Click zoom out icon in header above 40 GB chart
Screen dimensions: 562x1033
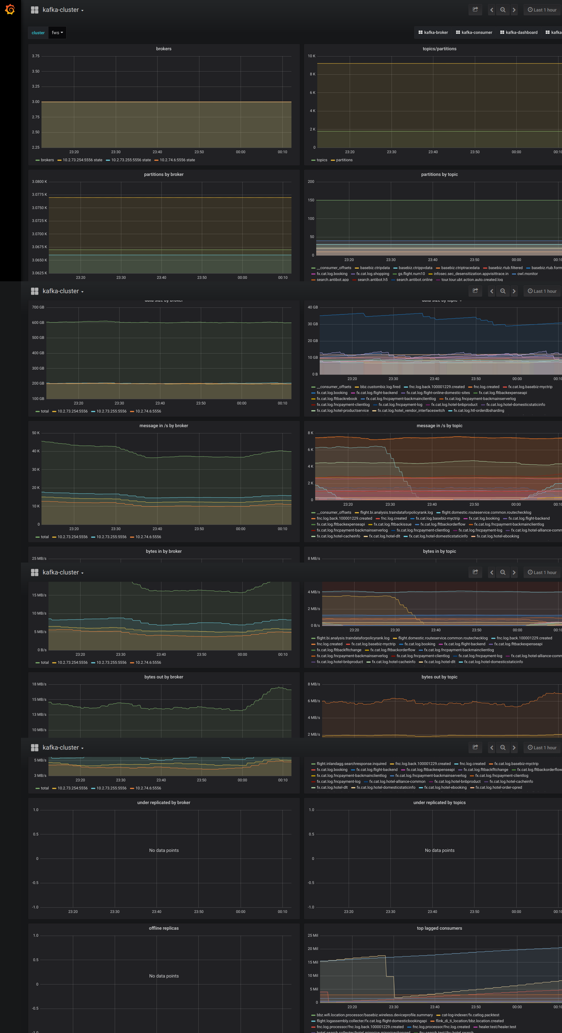click(503, 291)
